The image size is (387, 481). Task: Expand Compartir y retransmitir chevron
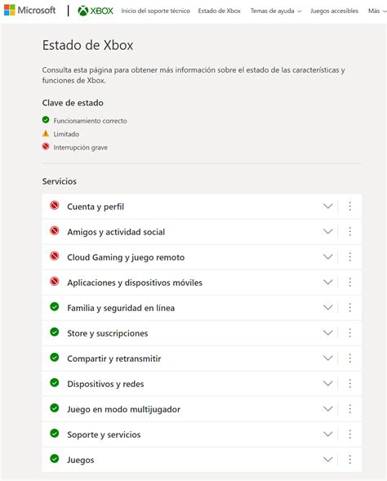click(328, 359)
